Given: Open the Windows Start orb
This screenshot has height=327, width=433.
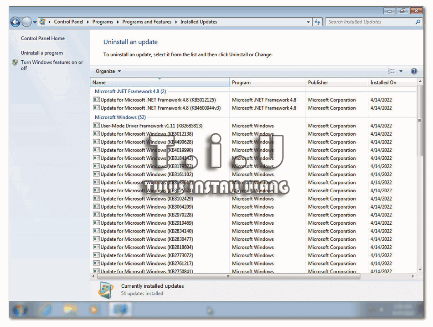Looking at the screenshot, I should click(x=20, y=310).
